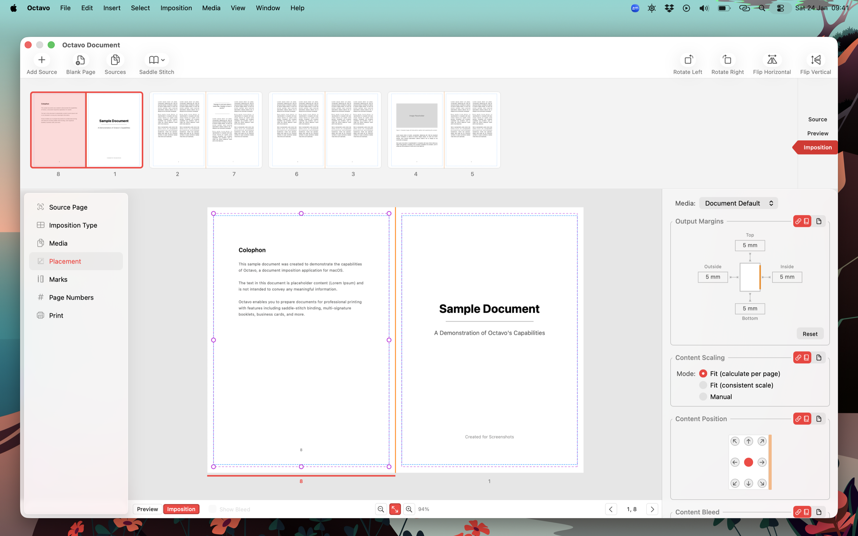
Task: Click the Output Margins Reset button
Action: 810,334
